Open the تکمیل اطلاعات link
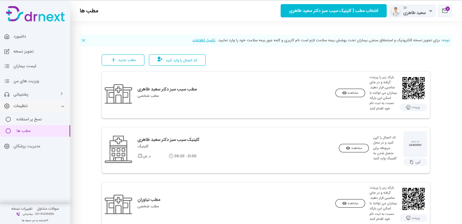The image size is (462, 224). (x=204, y=40)
